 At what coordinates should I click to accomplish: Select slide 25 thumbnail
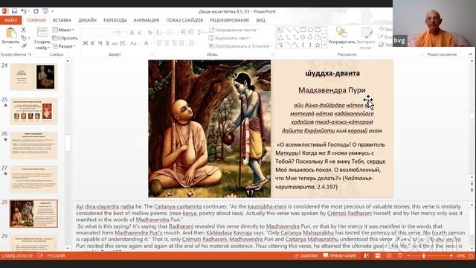[x=33, y=111]
